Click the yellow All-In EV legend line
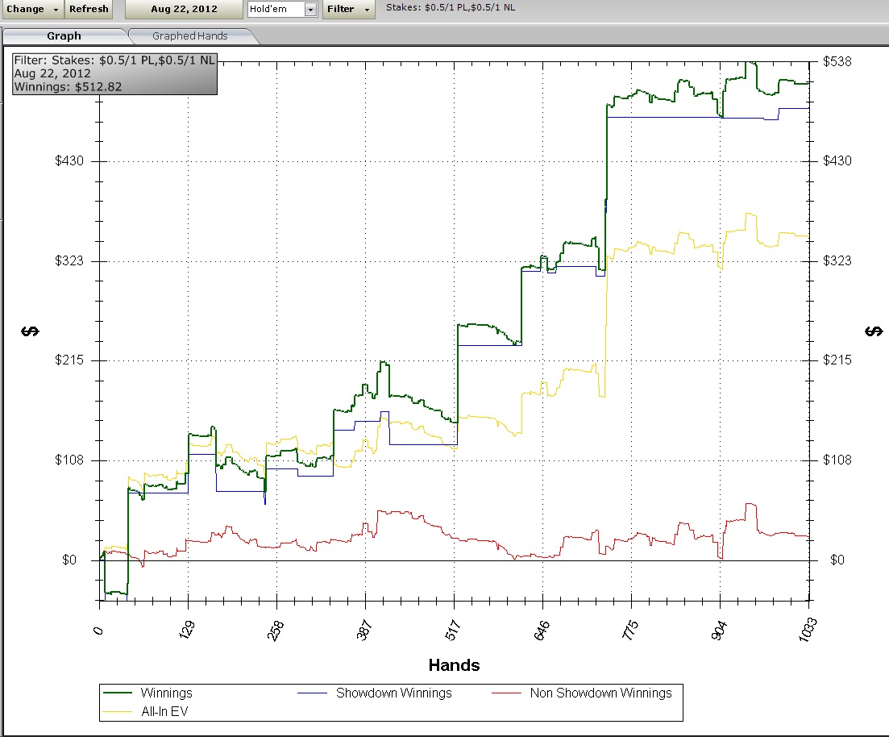The width and height of the screenshot is (889, 737). point(116,710)
